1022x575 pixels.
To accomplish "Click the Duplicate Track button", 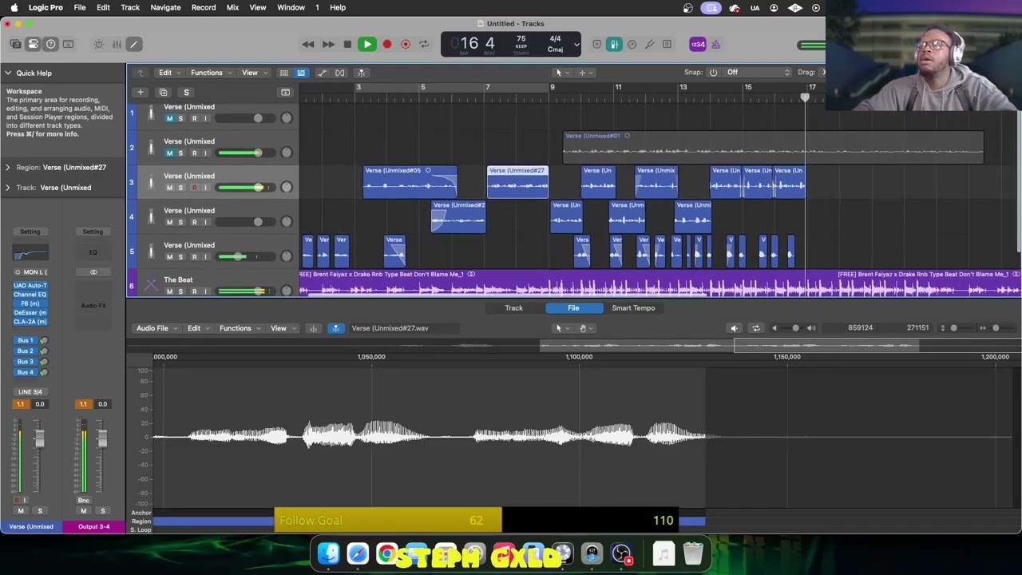I will 163,92.
